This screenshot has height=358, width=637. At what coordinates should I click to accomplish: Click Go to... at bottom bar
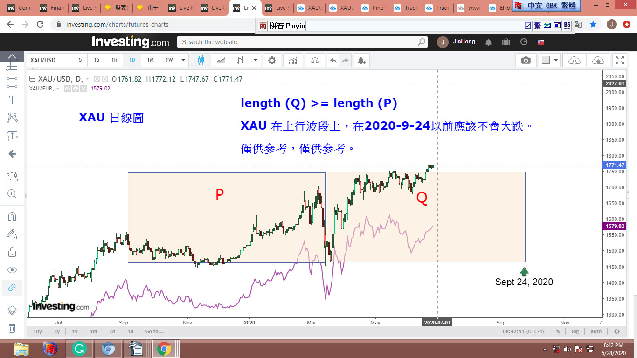154,331
